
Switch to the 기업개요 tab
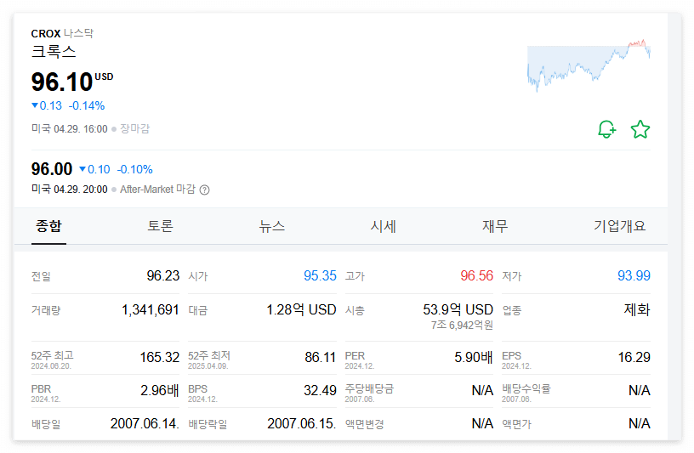coord(620,226)
